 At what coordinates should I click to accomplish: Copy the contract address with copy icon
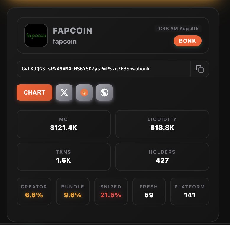click(200, 69)
